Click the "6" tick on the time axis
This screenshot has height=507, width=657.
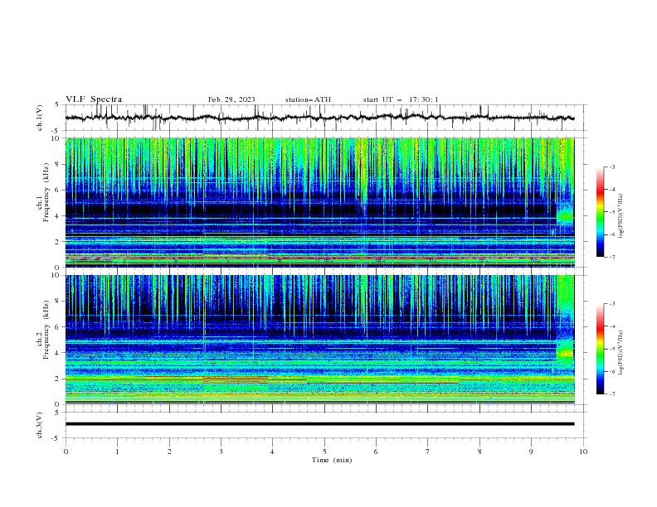tap(376, 451)
